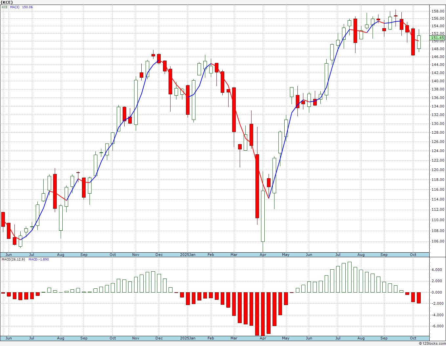Click Feb on the MACD panel time axis
Viewport: 446px width, 346px height.
[211, 338]
